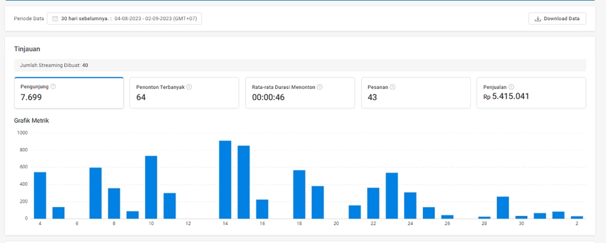Click the Download Data button
The width and height of the screenshot is (606, 243).
(557, 18)
